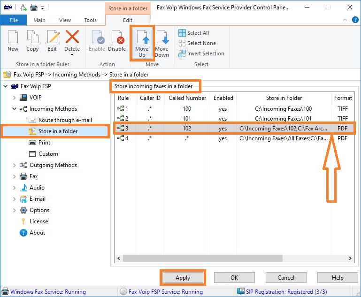Click the Disable rule icon
The width and height of the screenshot is (361, 297).
(117, 37)
